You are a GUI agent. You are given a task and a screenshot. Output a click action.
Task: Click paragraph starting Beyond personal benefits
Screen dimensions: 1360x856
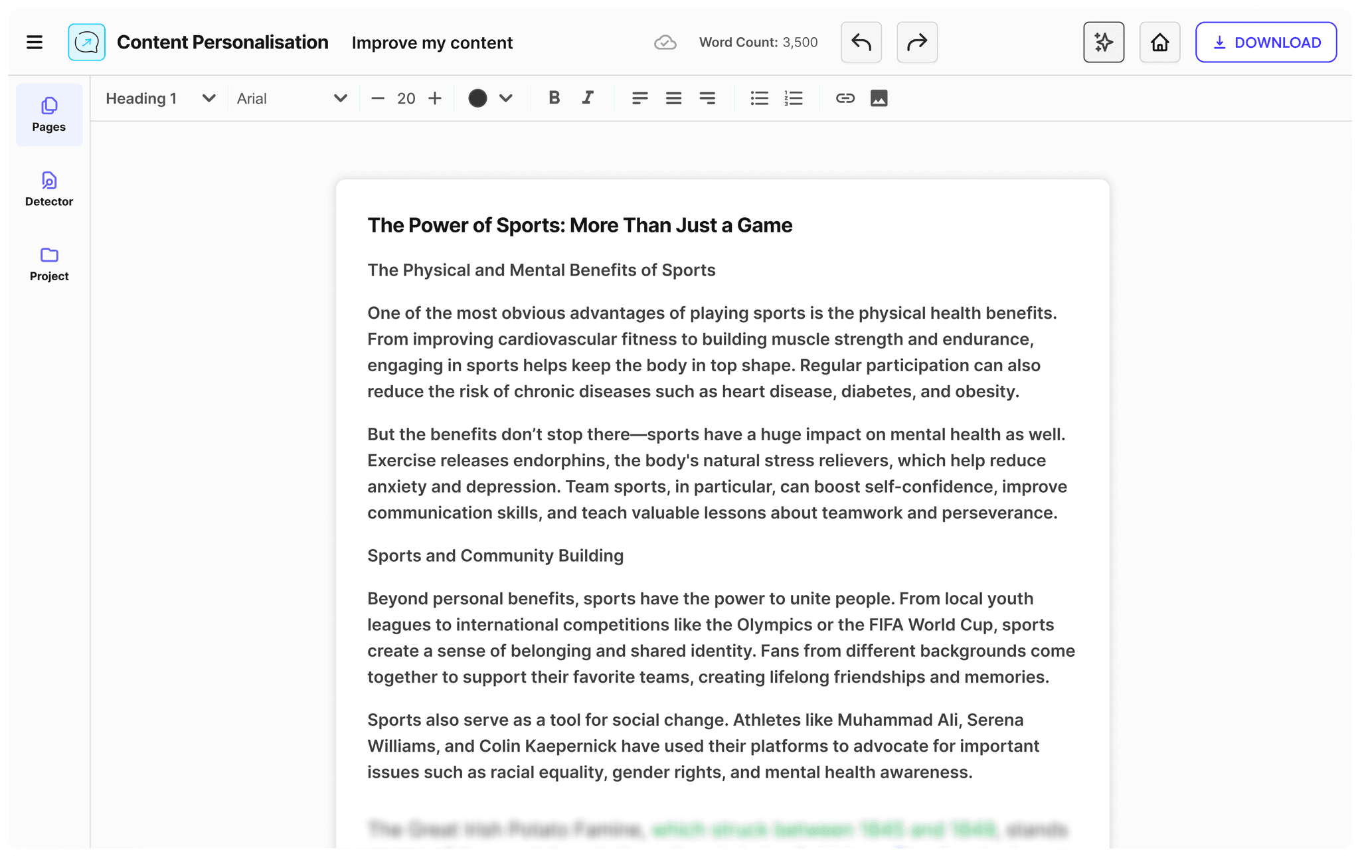point(721,638)
